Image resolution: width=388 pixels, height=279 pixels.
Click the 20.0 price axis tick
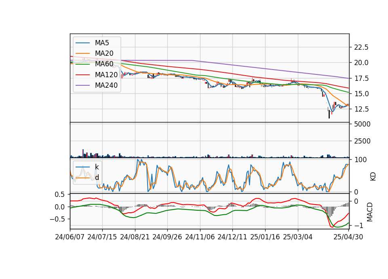(361, 63)
